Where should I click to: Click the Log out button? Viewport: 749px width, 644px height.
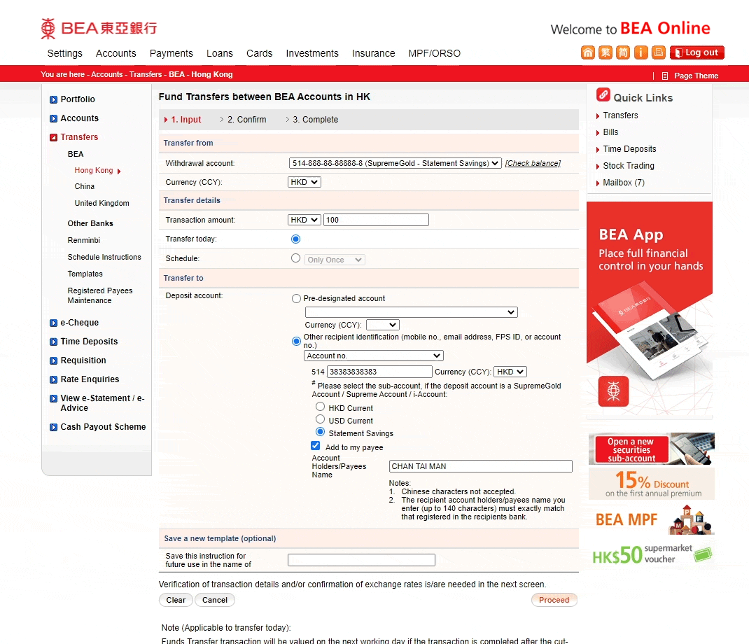[x=697, y=52]
